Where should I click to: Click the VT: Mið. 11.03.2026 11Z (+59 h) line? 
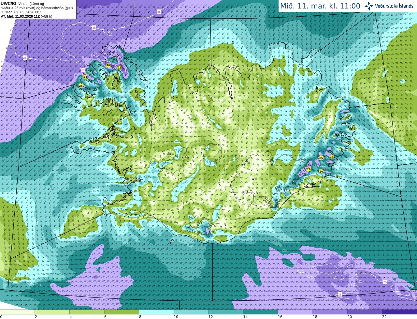26,16
